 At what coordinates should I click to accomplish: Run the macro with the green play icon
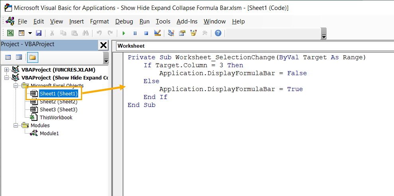click(x=124, y=33)
